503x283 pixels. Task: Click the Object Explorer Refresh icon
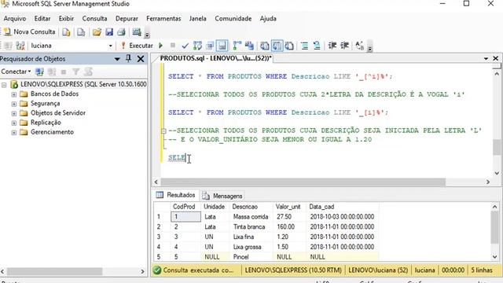[88, 72]
